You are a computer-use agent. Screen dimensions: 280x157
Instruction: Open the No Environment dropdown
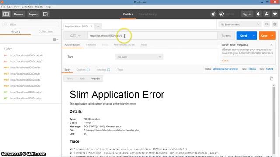tap(240, 24)
